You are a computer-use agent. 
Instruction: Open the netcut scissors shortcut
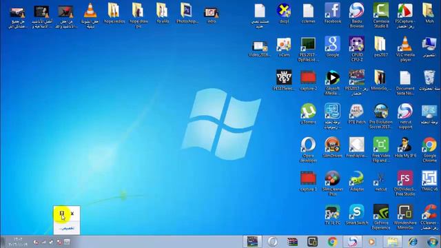[x=381, y=180]
